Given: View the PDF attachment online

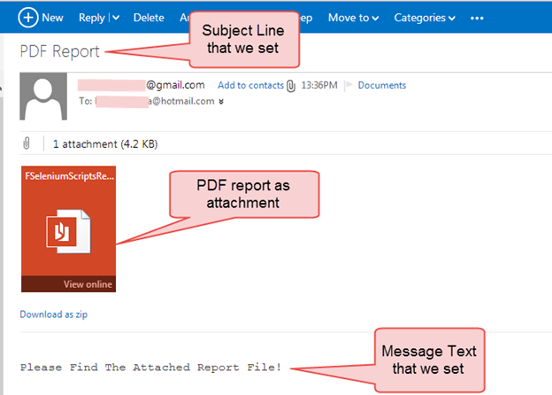Looking at the screenshot, I should (x=88, y=284).
